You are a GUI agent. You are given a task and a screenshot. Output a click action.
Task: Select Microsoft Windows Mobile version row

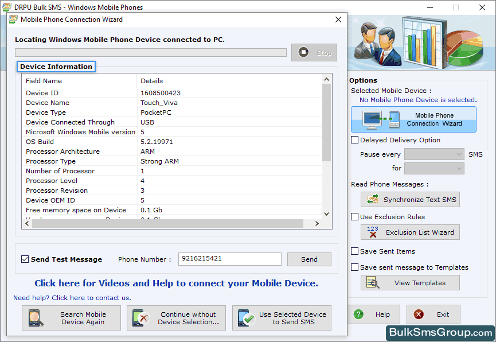pyautogui.click(x=172, y=132)
